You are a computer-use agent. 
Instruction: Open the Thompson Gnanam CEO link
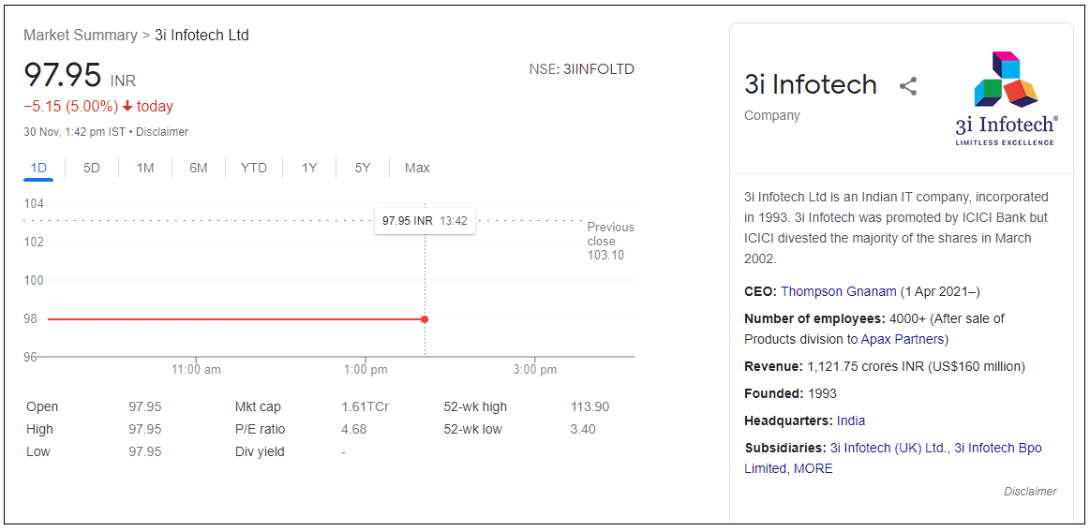(x=839, y=291)
